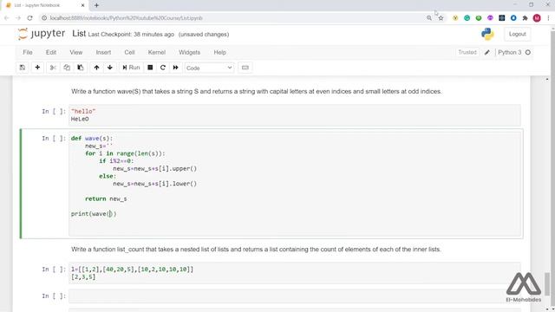Open a new browser tab
This screenshot has width=555, height=312.
(96, 5)
